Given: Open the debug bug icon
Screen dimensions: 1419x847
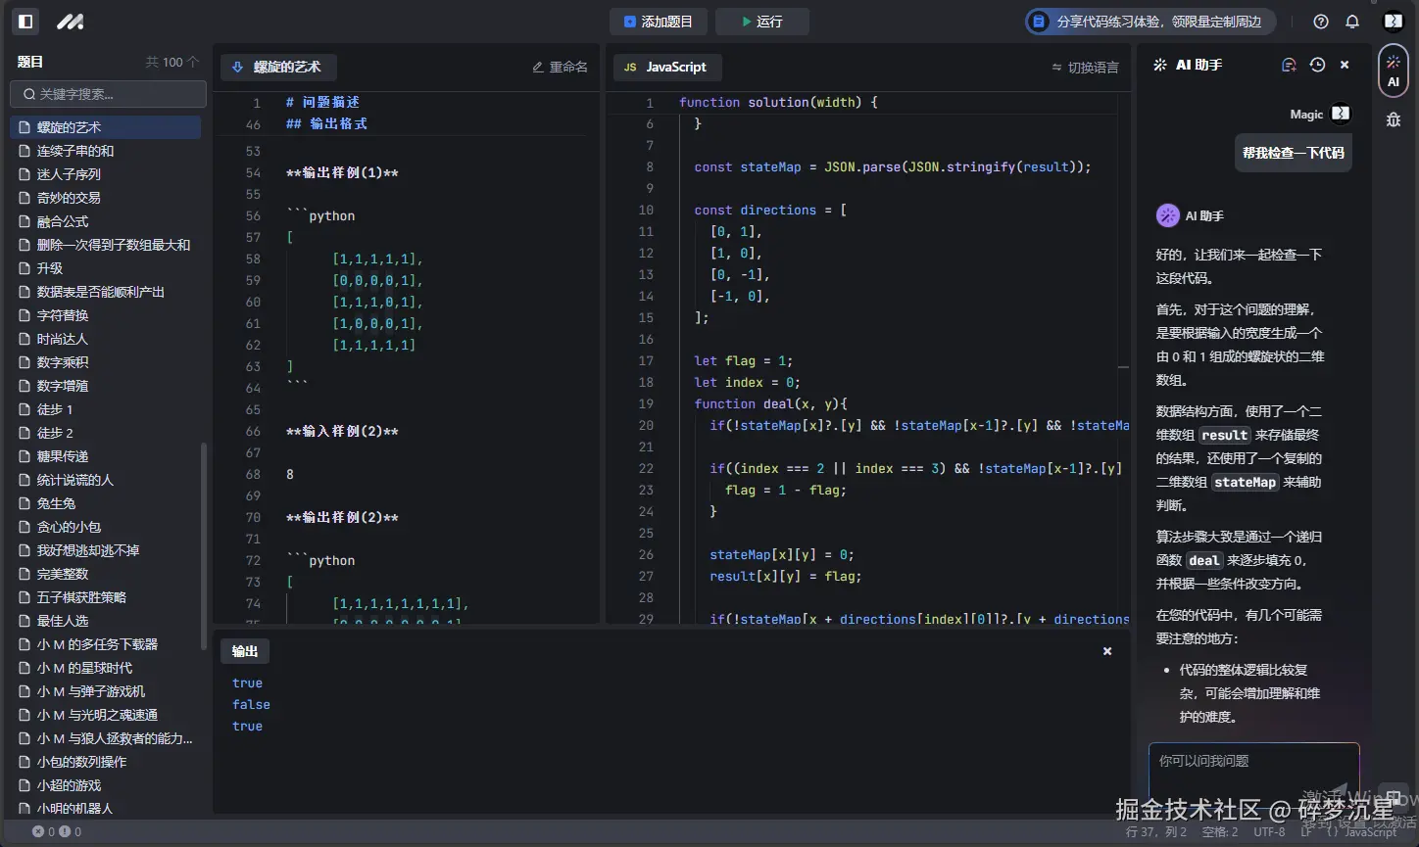Looking at the screenshot, I should (x=1393, y=119).
